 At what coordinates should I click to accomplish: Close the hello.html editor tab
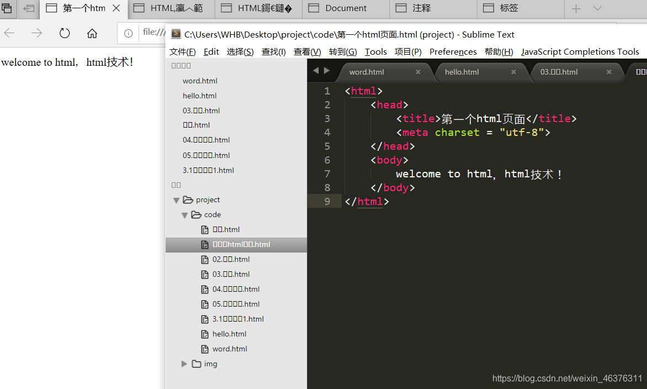tap(513, 72)
